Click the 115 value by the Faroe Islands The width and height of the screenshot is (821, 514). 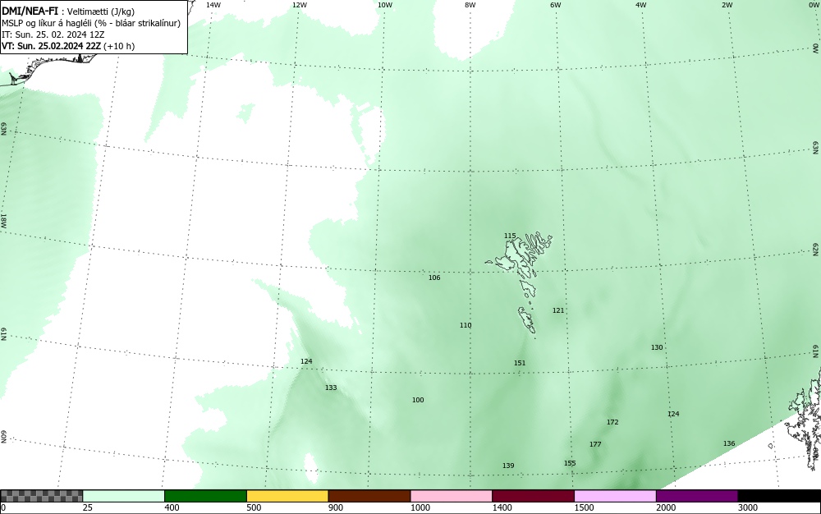click(x=510, y=236)
